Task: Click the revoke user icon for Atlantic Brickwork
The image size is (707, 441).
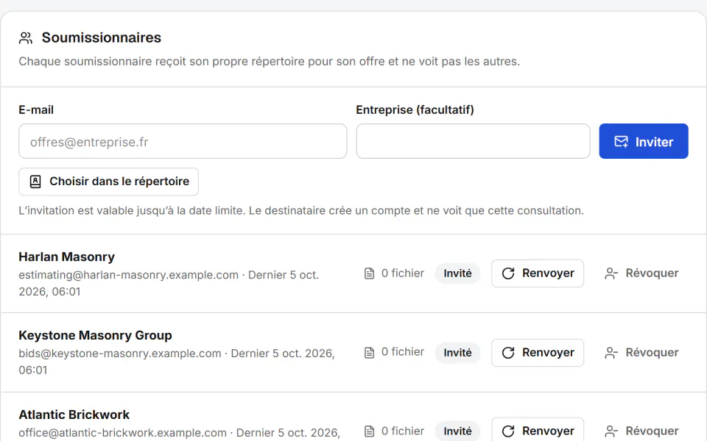Action: pyautogui.click(x=611, y=431)
